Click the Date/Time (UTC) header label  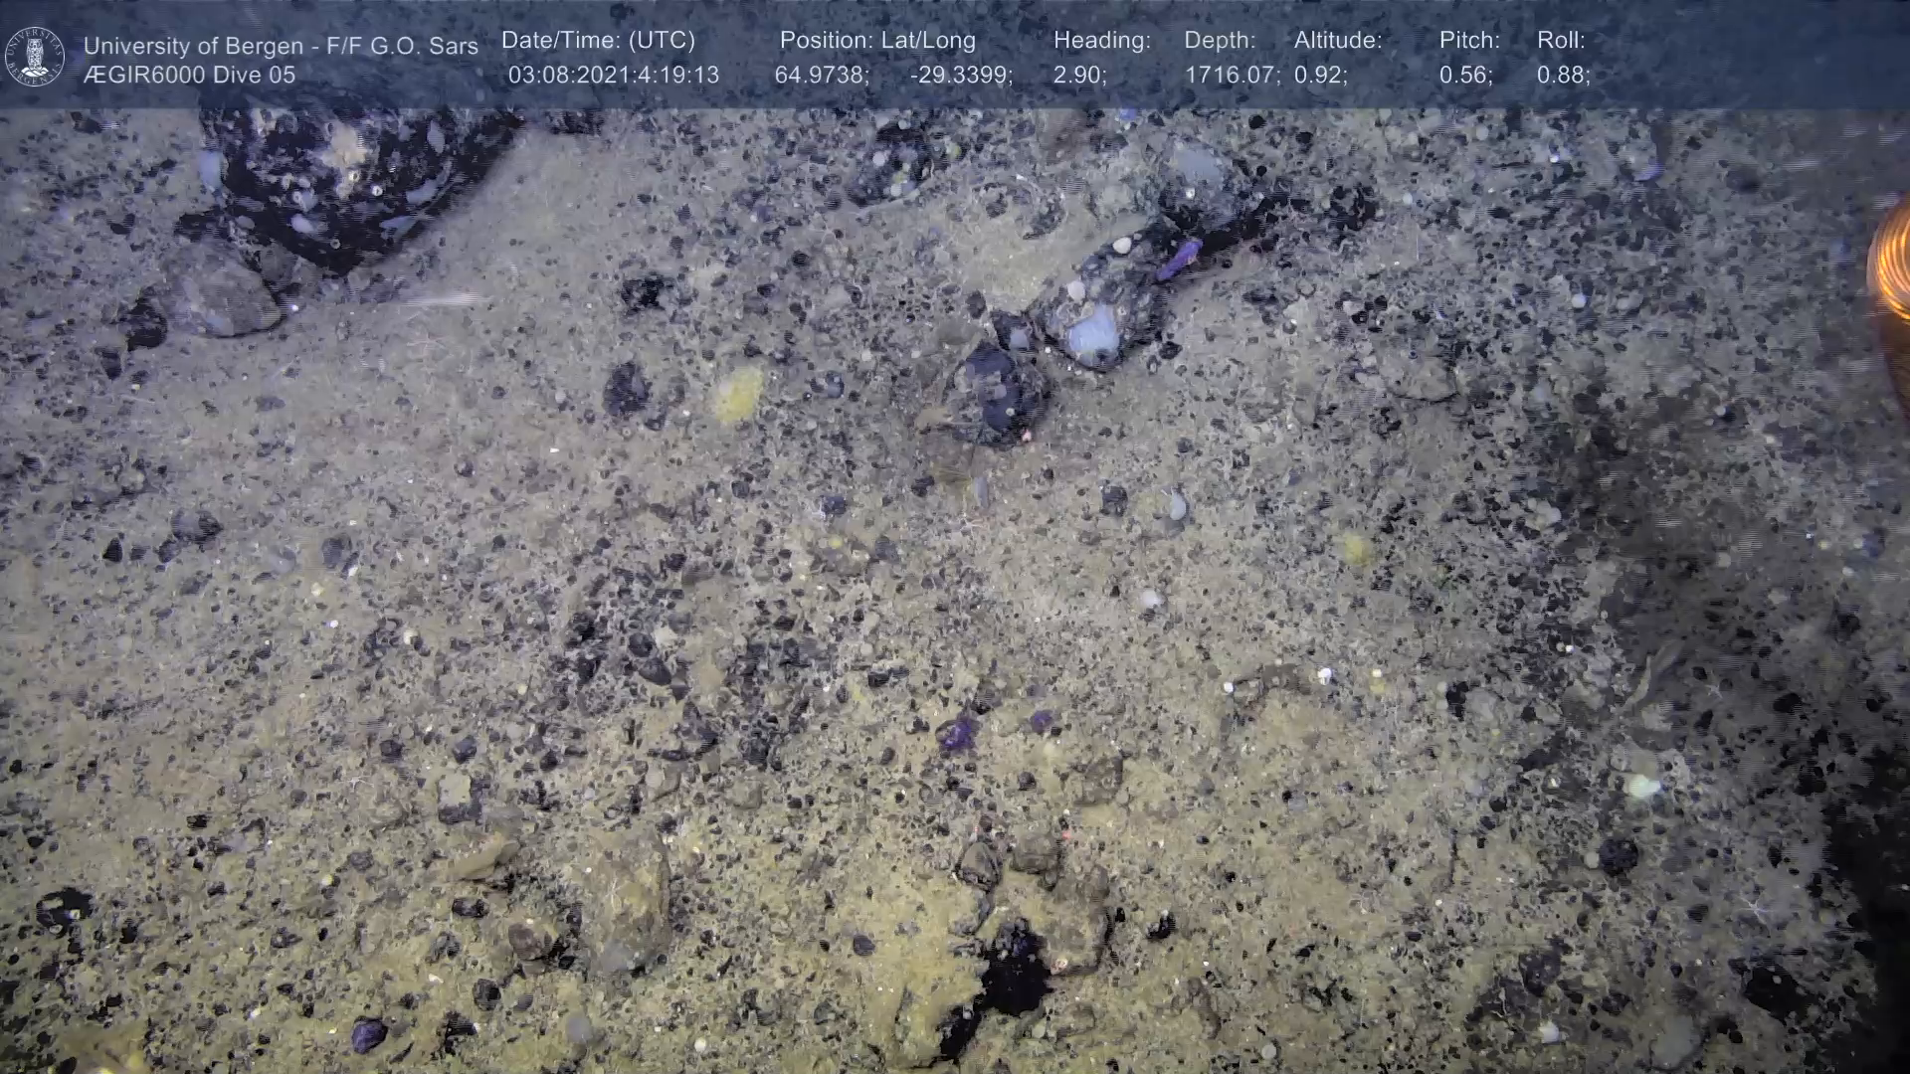[598, 41]
